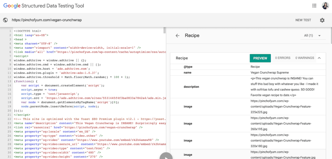Screen dimensions: 332x159
Task: Select the Vegan Crunchwrap Supreme value
Action: tap(269, 72)
